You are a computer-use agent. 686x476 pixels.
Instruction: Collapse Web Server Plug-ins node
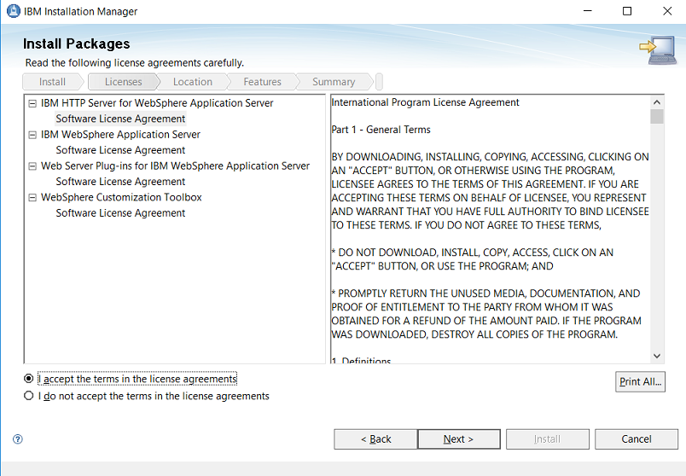tap(32, 166)
